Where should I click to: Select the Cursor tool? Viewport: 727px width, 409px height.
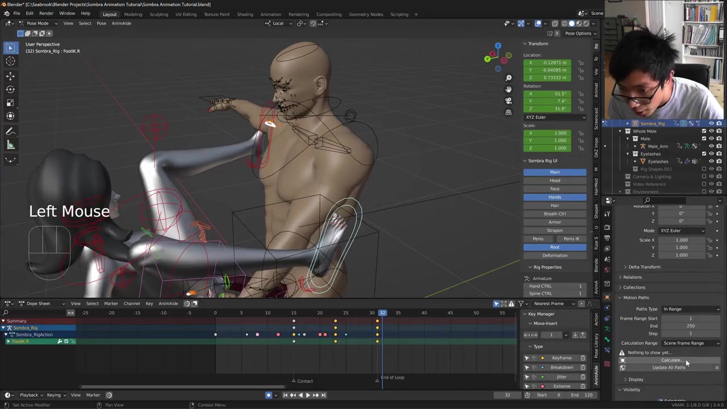[10, 61]
